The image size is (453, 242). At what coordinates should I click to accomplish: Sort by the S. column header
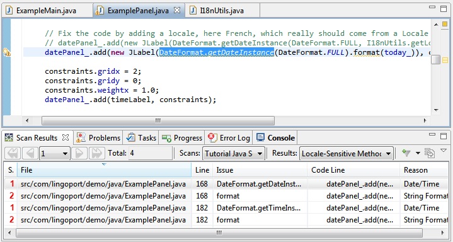[x=11, y=170]
